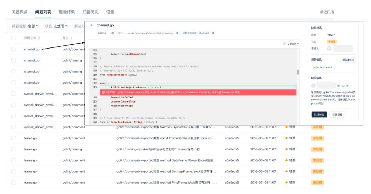Sort the list by 规则 column
Screen dimensions: 371x194
click(x=71, y=38)
